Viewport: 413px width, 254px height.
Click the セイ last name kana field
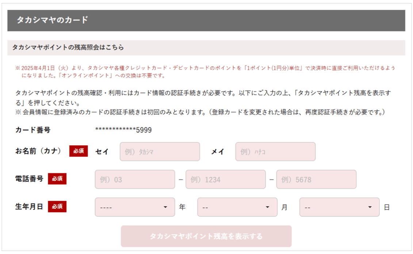[x=160, y=151]
